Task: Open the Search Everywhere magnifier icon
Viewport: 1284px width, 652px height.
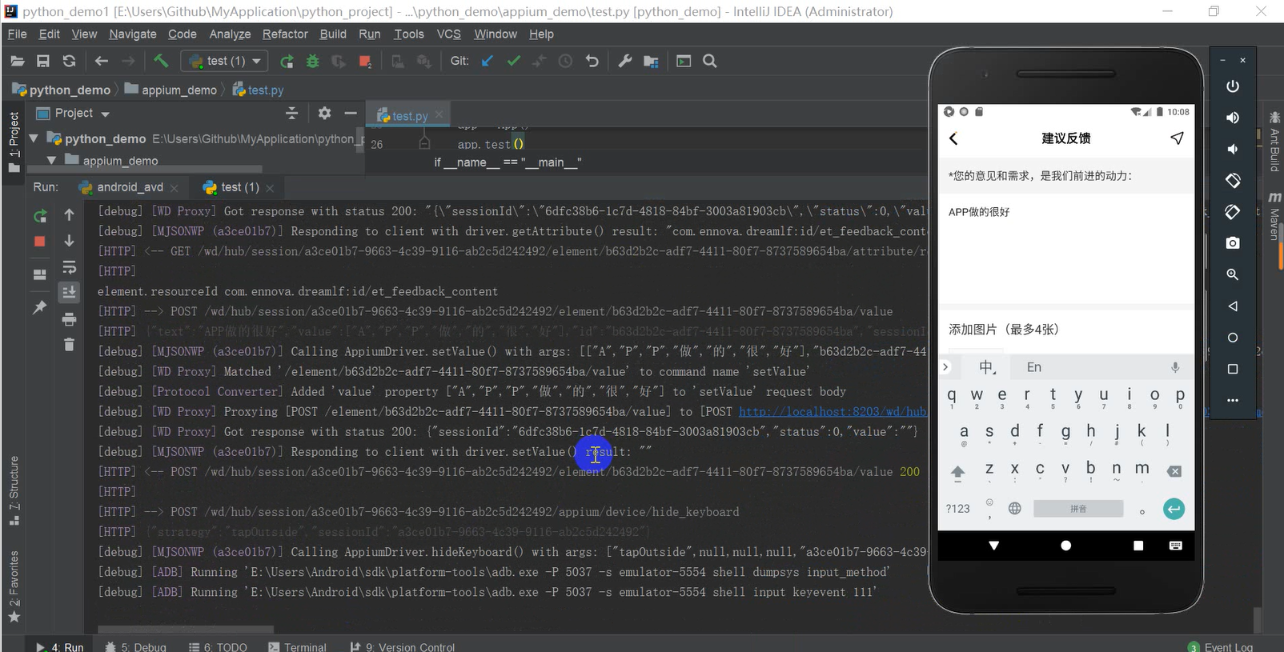Action: (x=709, y=61)
